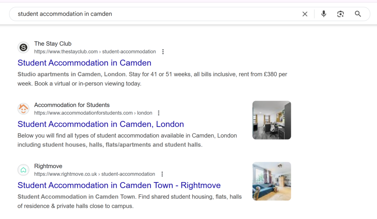The width and height of the screenshot is (377, 219).
Task: Click text 'Below you will find all types'
Action: click(53, 135)
